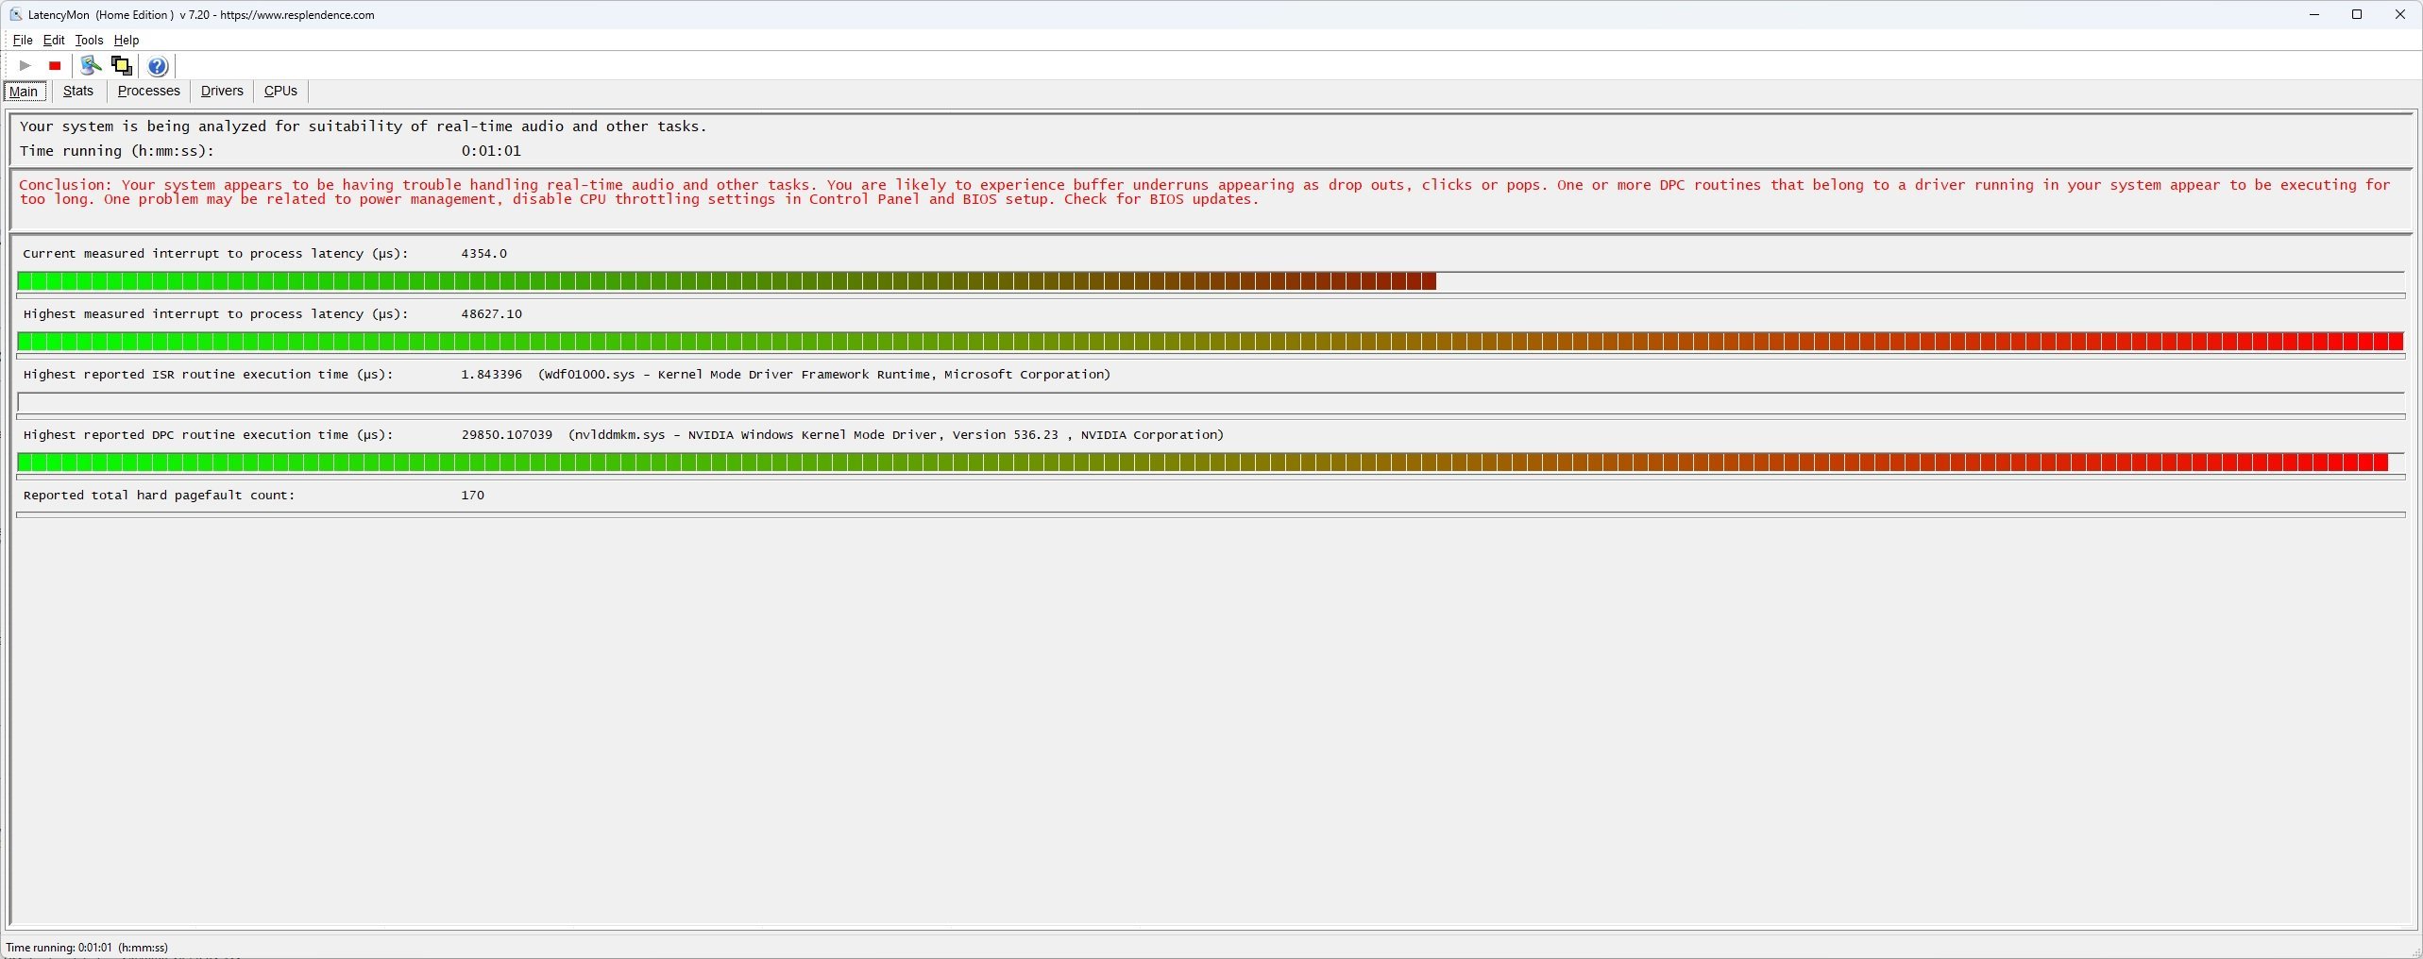Image resolution: width=2423 pixels, height=959 pixels.
Task: Click the highest latency value 48627.10
Action: pyautogui.click(x=491, y=314)
